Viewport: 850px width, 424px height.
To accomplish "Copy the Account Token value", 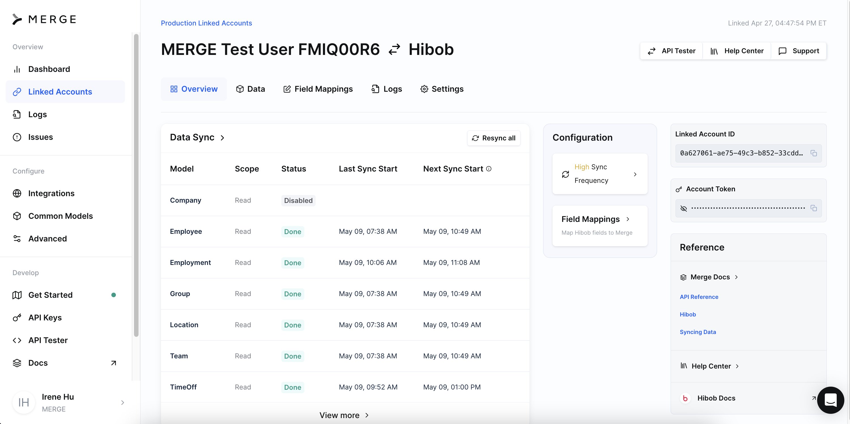I will point(814,208).
